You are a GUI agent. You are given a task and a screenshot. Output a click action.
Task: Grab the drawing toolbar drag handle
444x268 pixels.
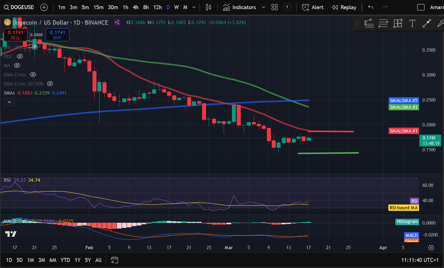(x=357, y=23)
